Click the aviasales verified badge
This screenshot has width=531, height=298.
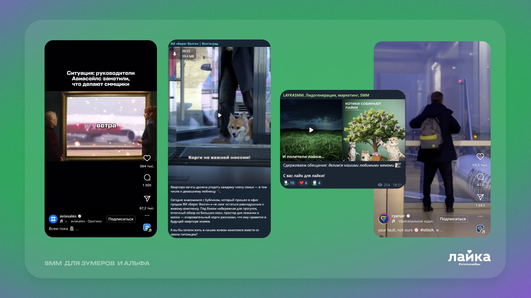point(80,216)
